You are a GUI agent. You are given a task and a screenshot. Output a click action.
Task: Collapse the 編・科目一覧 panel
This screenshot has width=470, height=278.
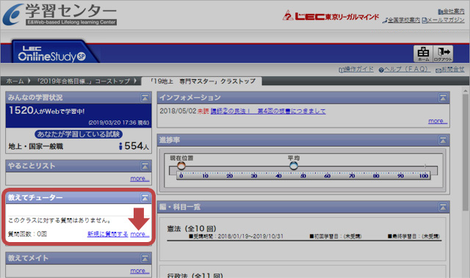tap(443, 207)
